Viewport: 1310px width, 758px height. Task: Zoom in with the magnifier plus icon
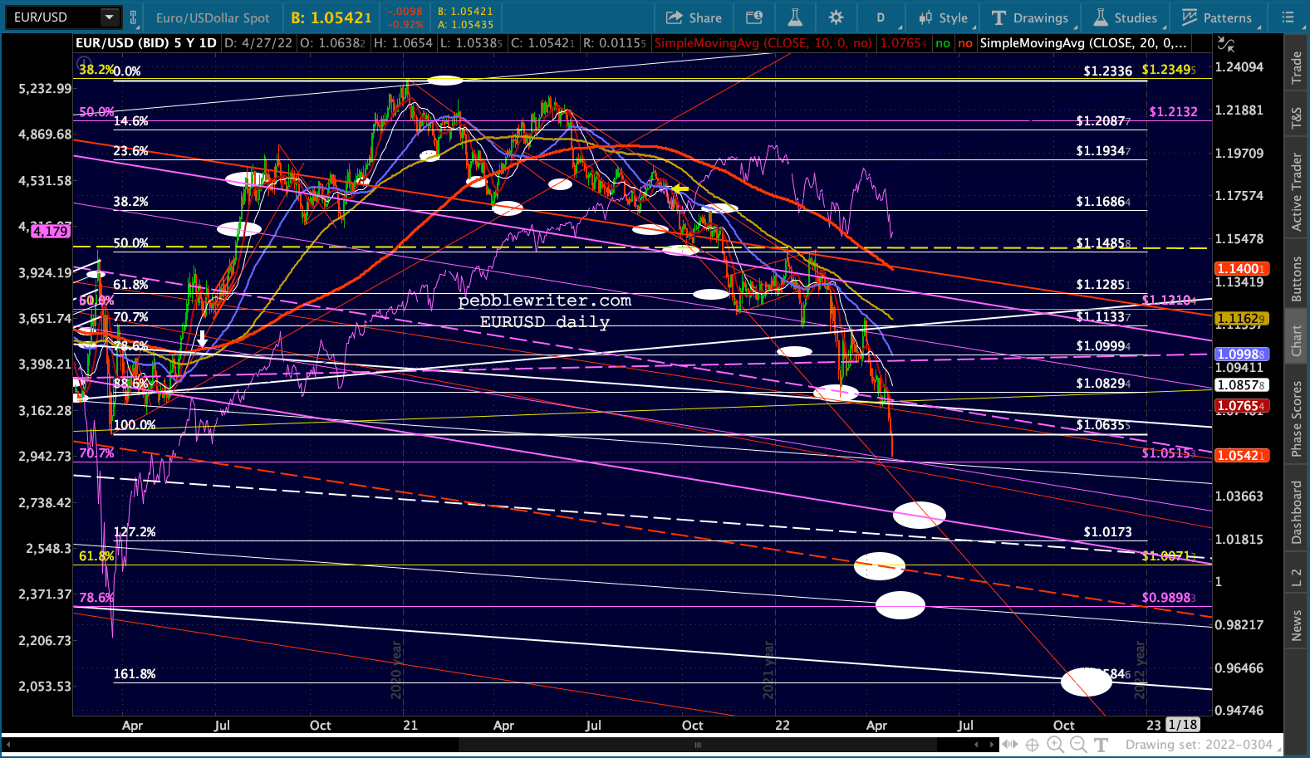pos(1055,745)
